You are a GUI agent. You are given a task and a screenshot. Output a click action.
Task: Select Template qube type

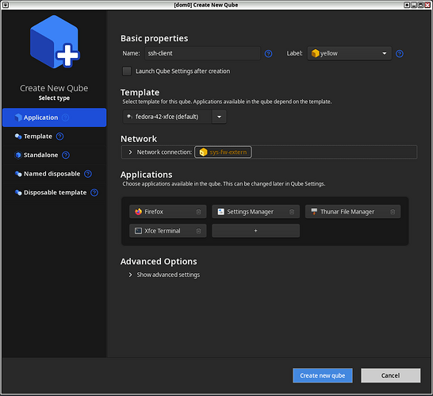click(x=55, y=136)
